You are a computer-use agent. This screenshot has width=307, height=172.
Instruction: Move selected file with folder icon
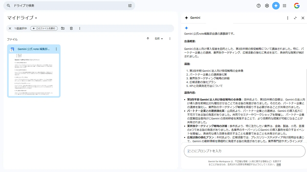(63, 28)
